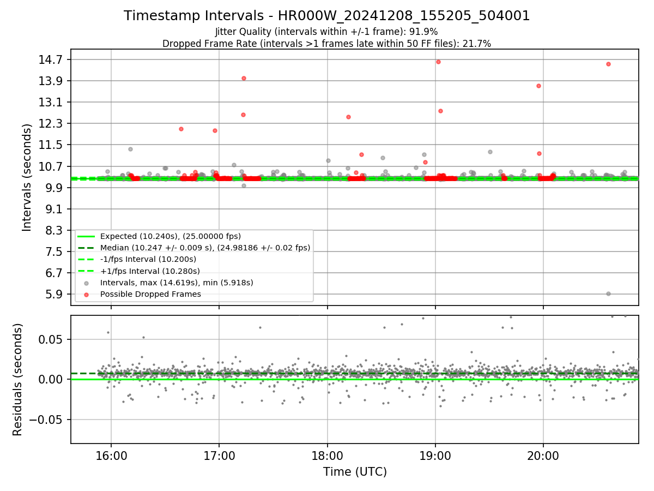
Task: Click the 5.9 y-axis tick label
Action: click(54, 294)
